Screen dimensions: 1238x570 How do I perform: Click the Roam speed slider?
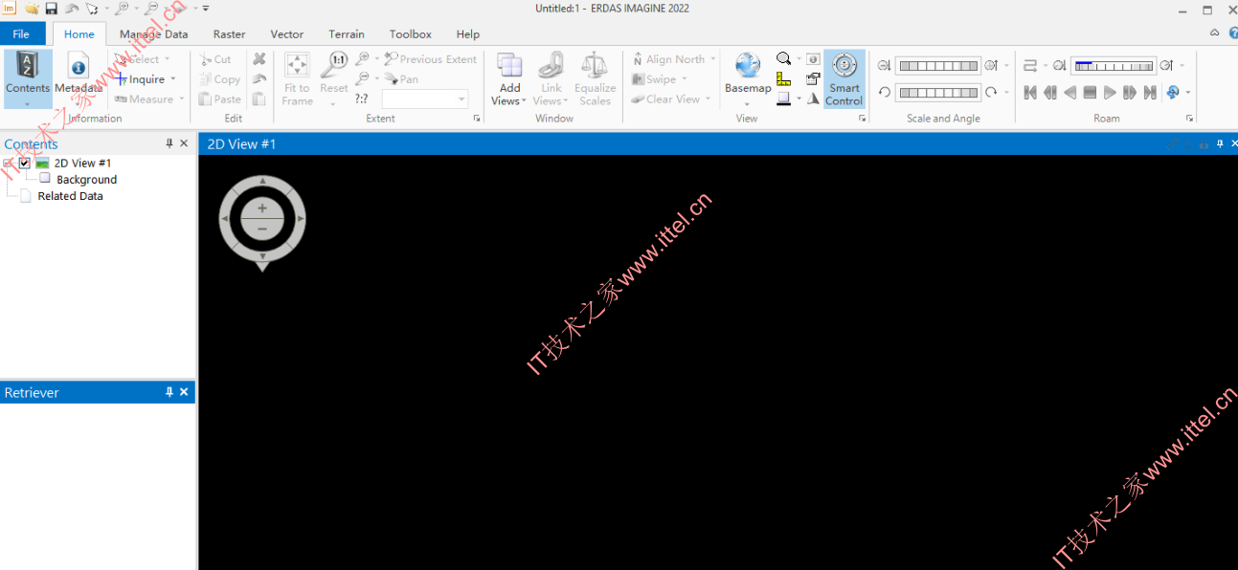click(x=1114, y=66)
